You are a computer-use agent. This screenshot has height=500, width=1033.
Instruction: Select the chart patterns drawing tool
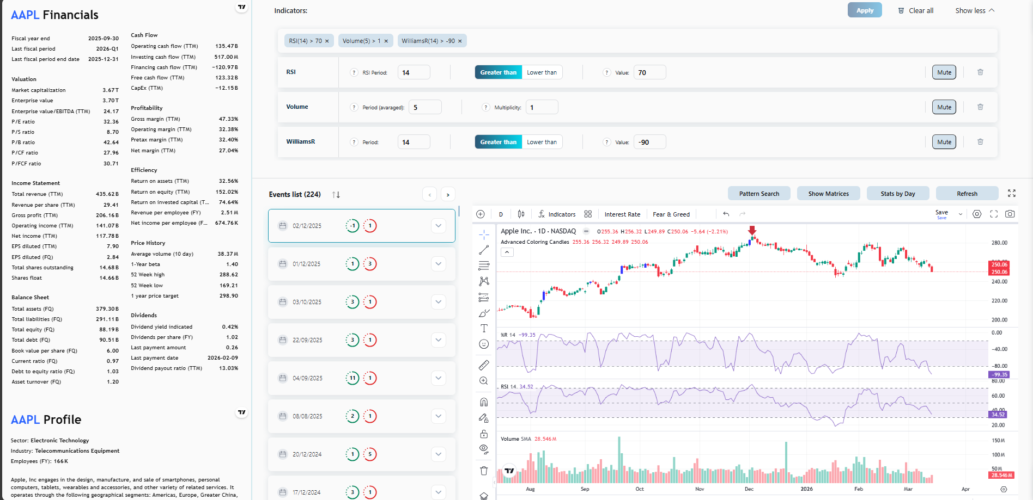pyautogui.click(x=484, y=281)
